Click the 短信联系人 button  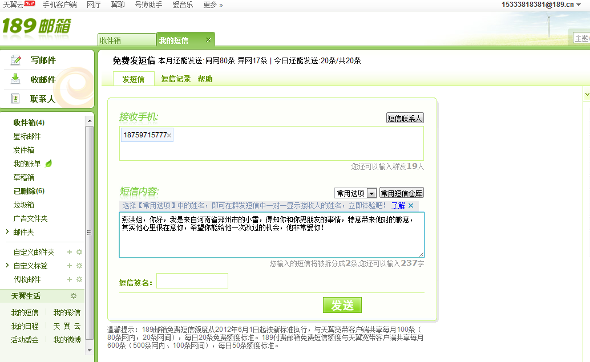point(405,119)
